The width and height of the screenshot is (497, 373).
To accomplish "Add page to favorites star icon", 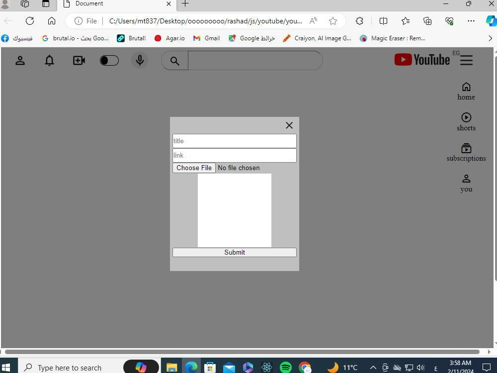I will pyautogui.click(x=333, y=21).
